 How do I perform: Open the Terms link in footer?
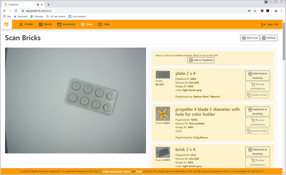click(x=139, y=171)
